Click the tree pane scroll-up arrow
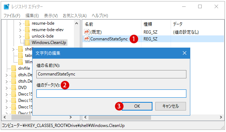The image size is (226, 132). coord(76,23)
